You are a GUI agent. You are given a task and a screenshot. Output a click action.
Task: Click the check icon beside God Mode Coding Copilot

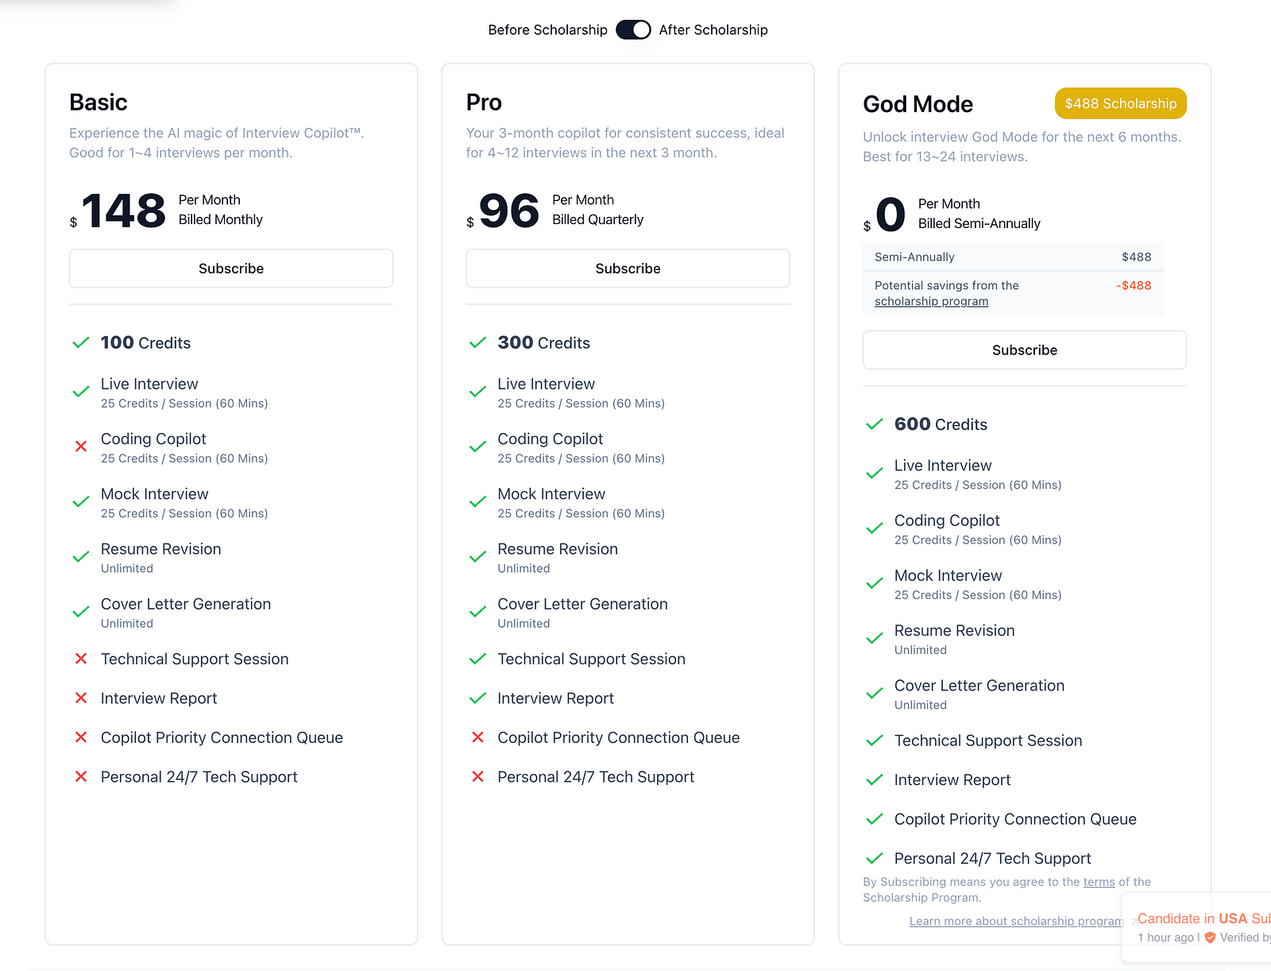click(x=875, y=528)
